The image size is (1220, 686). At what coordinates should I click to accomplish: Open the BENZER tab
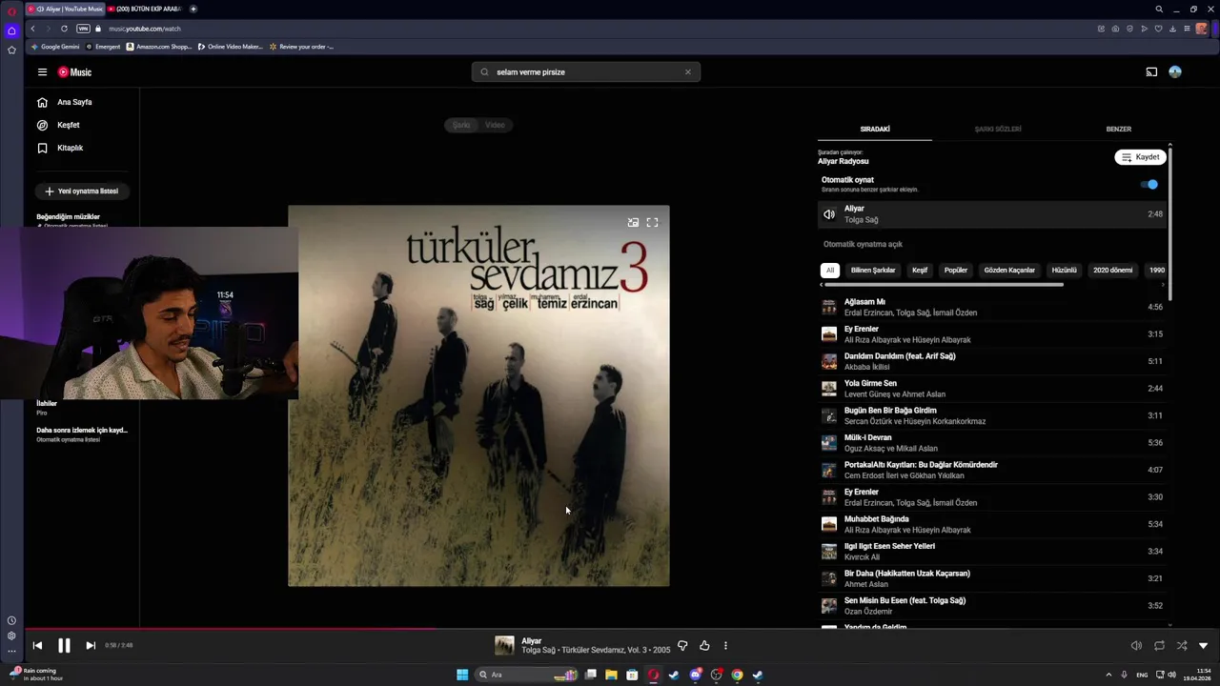[x=1118, y=129]
